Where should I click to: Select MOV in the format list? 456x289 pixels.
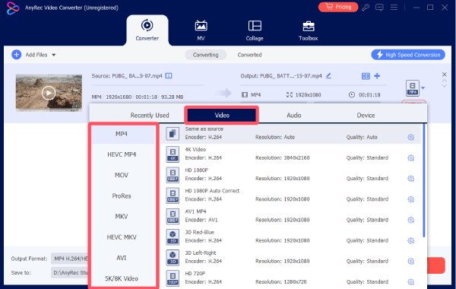pos(122,175)
